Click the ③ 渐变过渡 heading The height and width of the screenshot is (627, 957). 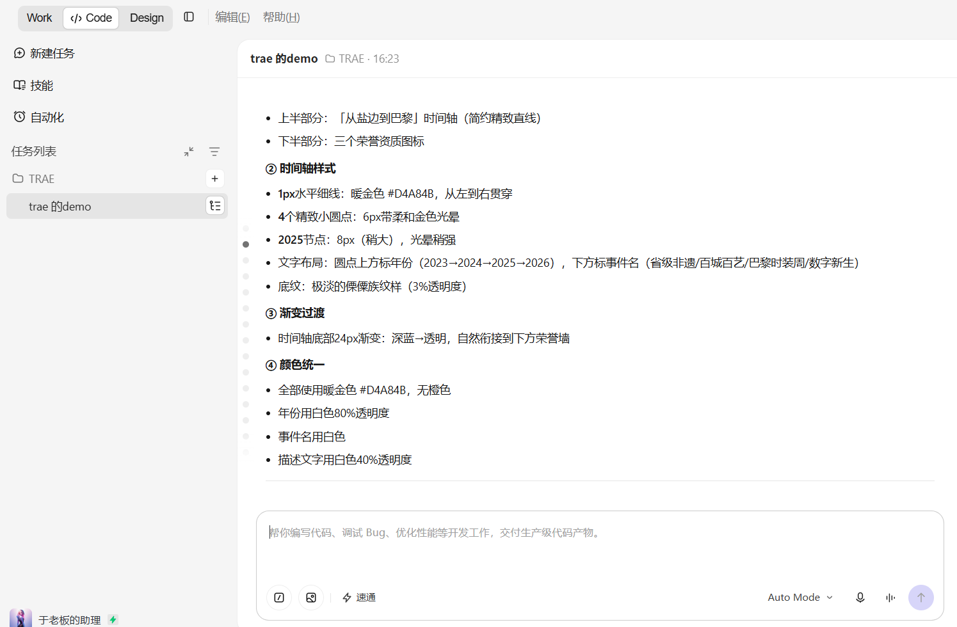click(295, 313)
